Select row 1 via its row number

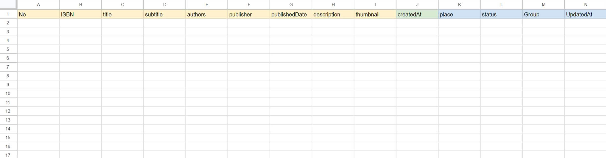[8, 14]
